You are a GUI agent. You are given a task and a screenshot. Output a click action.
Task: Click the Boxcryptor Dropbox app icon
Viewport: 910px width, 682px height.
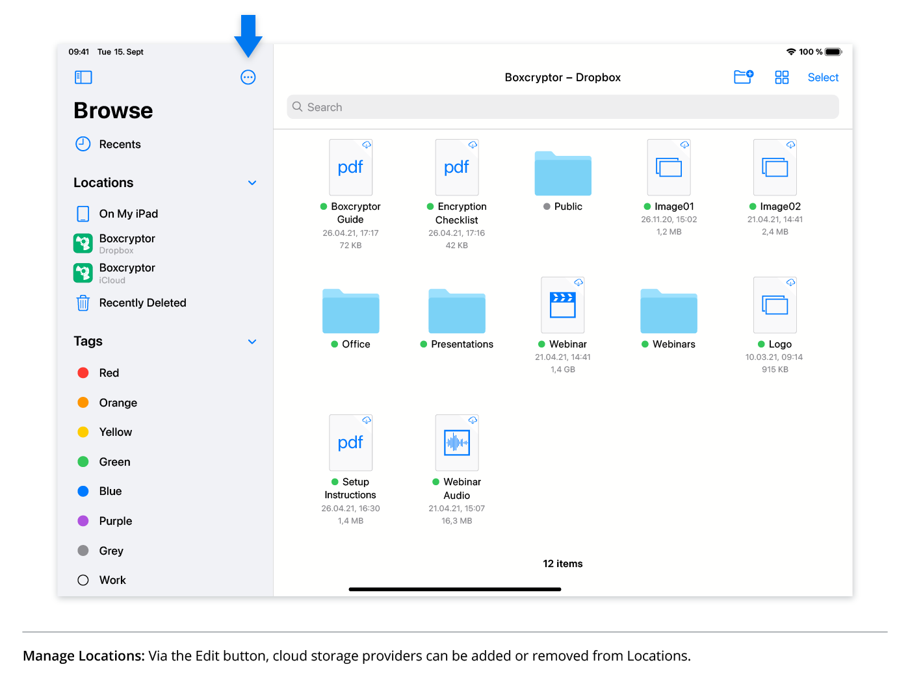point(83,244)
